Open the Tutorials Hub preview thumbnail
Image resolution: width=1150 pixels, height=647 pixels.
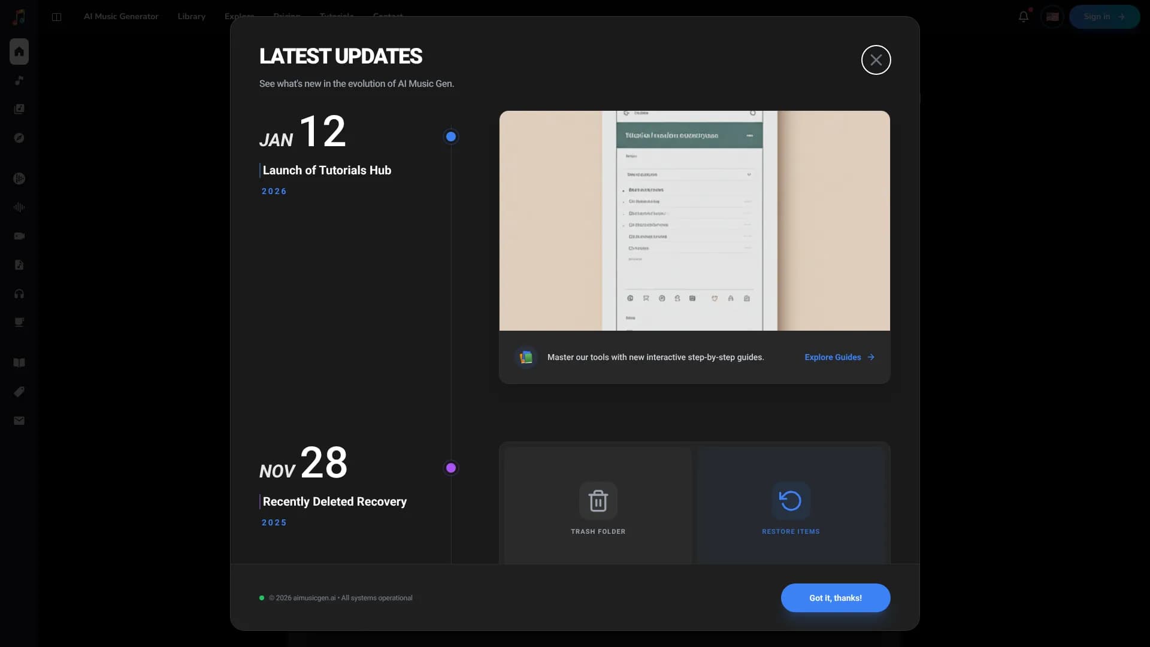694,220
